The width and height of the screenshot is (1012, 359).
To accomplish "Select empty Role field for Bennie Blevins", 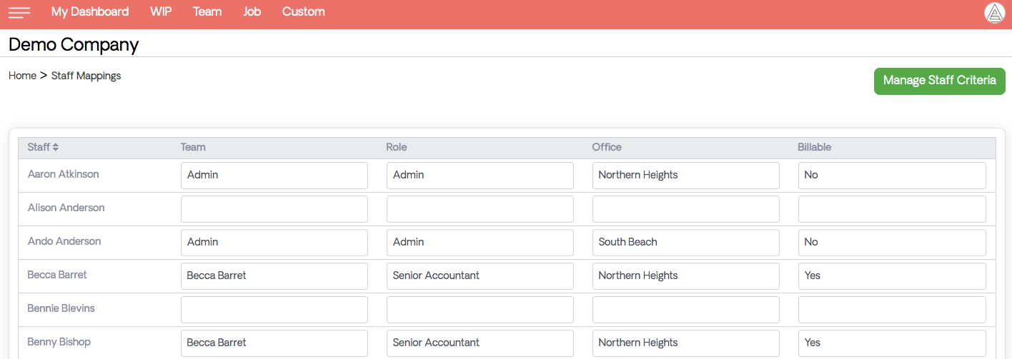I will pyautogui.click(x=480, y=310).
